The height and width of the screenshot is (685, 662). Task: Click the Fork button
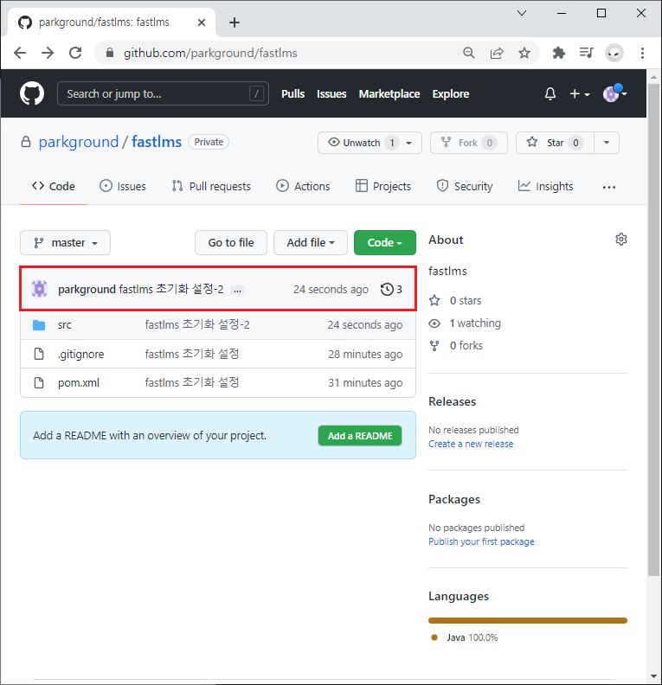469,143
